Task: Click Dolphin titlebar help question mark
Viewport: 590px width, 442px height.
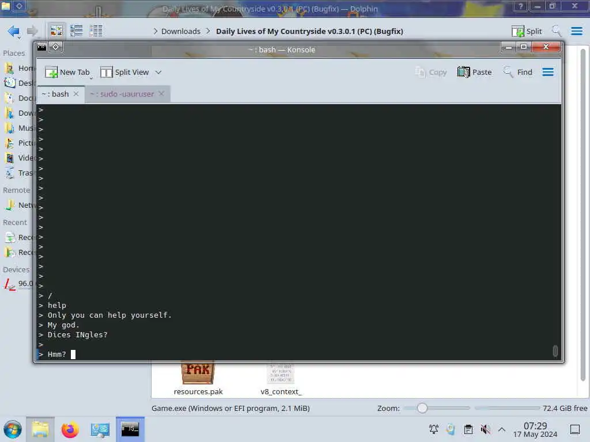Action: [x=520, y=6]
